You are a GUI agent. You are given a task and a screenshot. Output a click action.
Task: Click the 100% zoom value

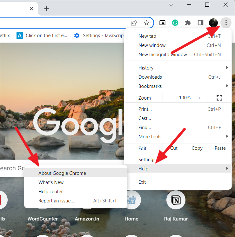click(185, 98)
